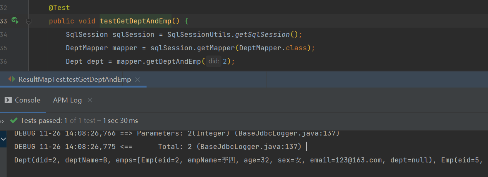Run the test from line 33 gutter icon

click(x=15, y=20)
